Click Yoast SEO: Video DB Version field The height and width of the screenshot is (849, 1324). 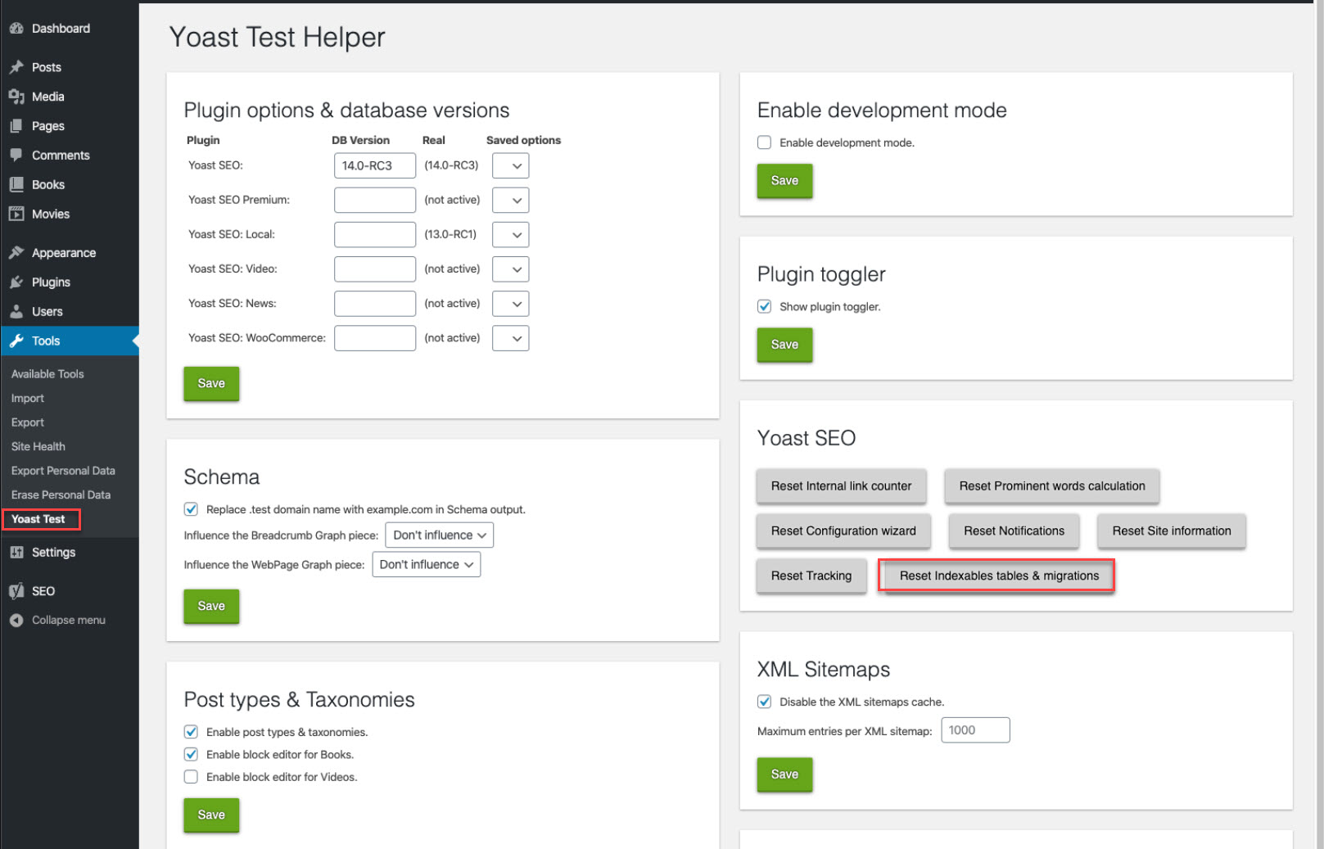tap(375, 269)
